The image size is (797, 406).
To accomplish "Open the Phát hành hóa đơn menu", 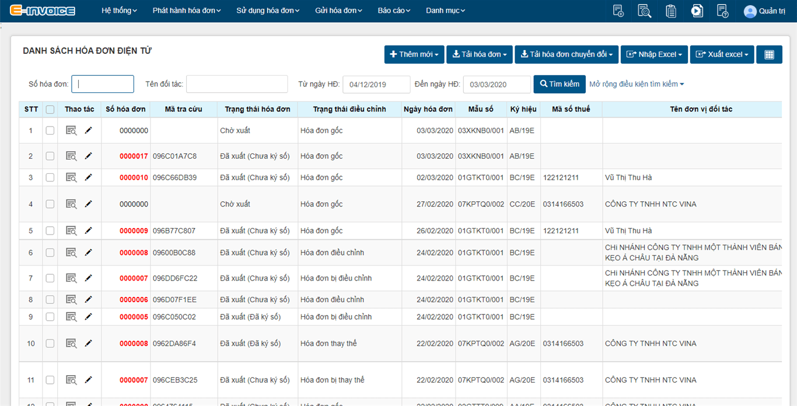I will [187, 10].
